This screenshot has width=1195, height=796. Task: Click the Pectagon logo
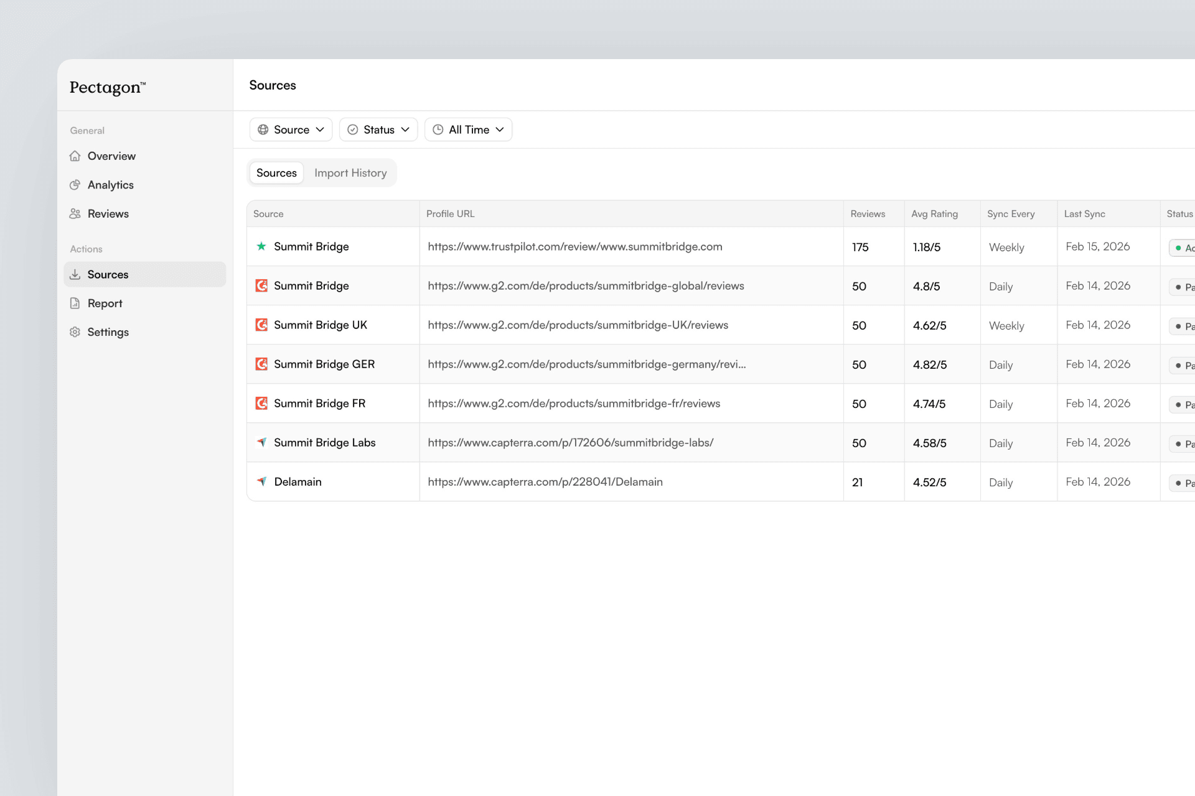point(107,88)
